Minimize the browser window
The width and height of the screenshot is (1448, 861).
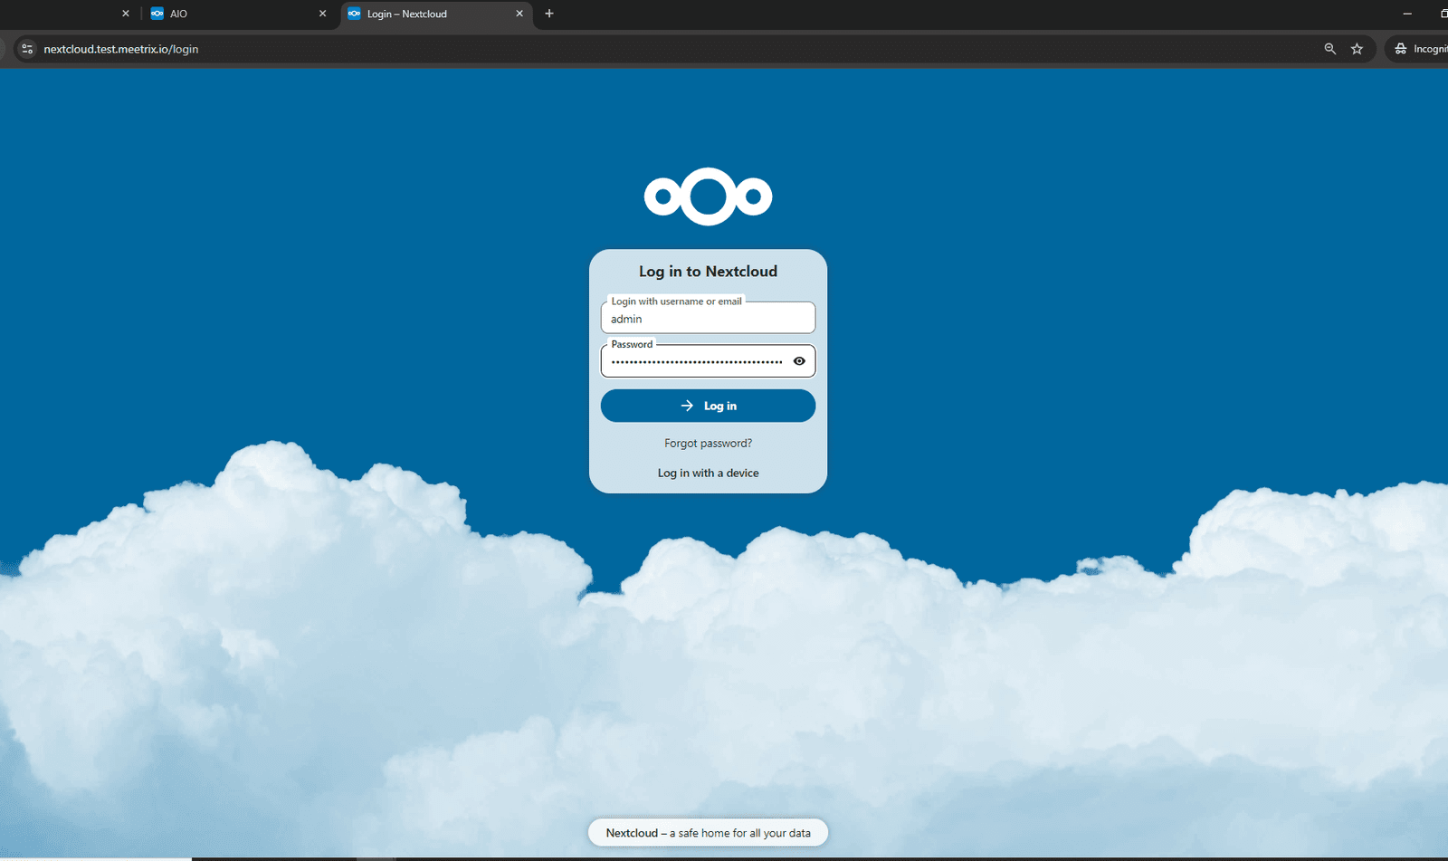pos(1407,14)
